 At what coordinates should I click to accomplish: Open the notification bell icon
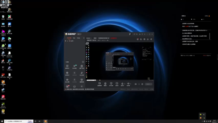pos(148,39)
